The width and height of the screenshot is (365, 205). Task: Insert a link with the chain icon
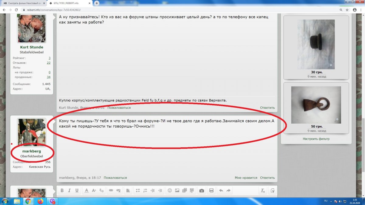(x=111, y=190)
